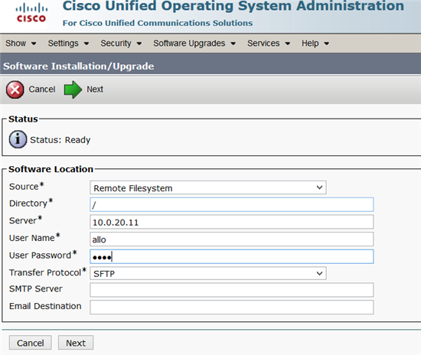Click the Cancel button at the bottom
This screenshot has height=355, width=421.
[x=31, y=343]
